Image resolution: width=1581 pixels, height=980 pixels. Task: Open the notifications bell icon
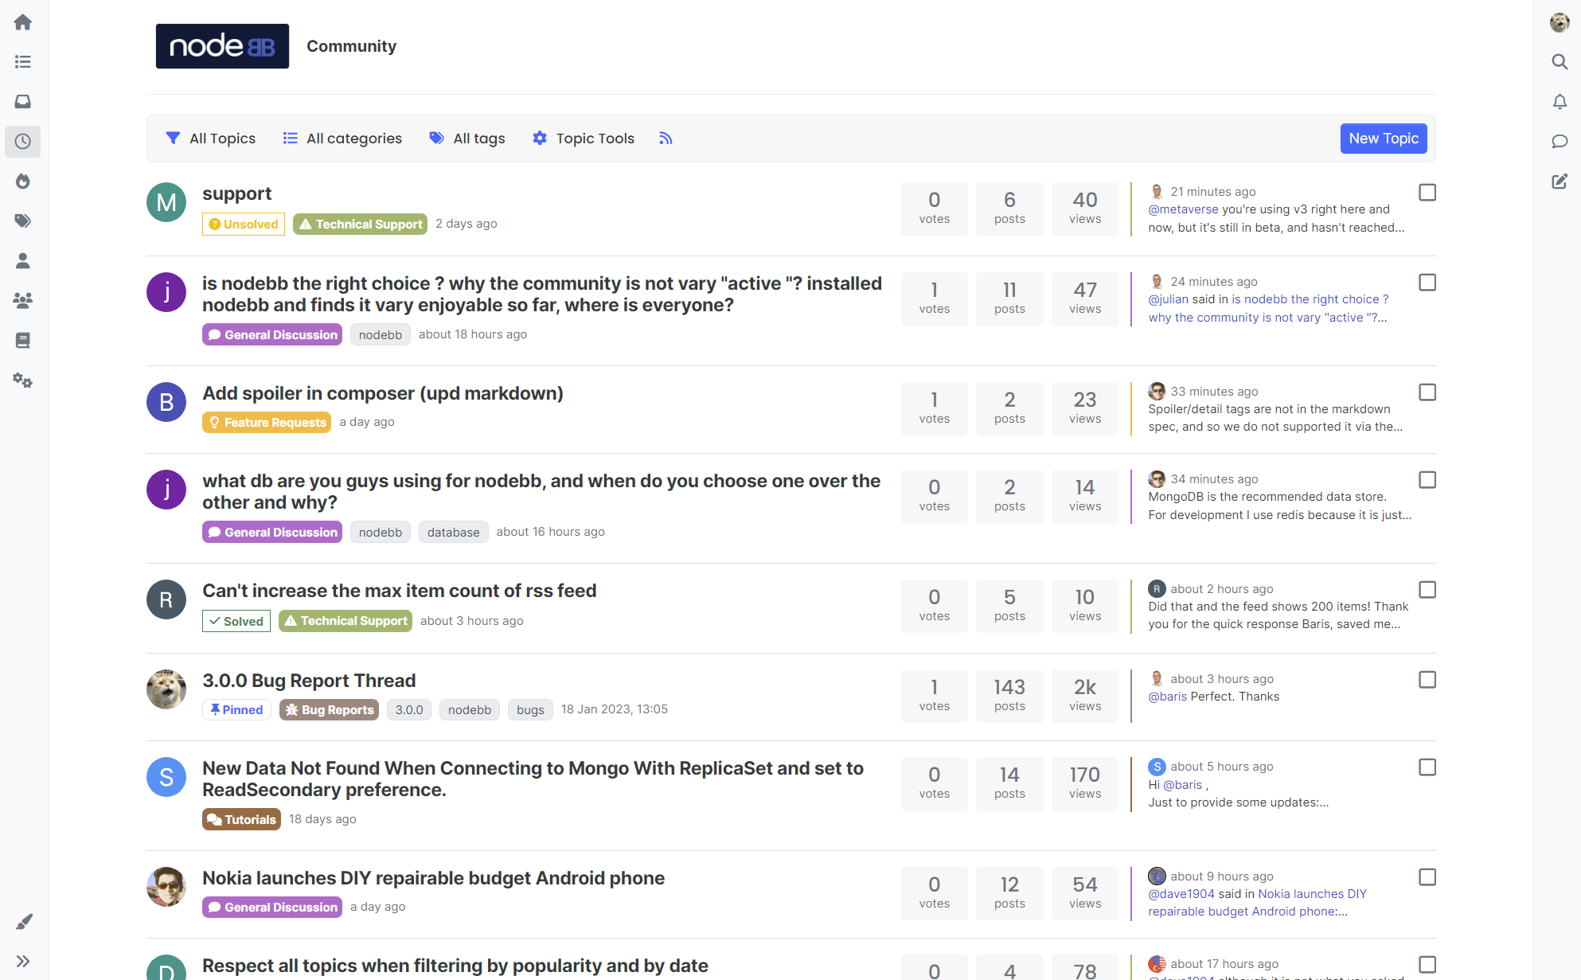click(1559, 102)
